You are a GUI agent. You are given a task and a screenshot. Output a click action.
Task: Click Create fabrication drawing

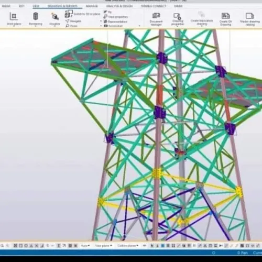(202, 19)
